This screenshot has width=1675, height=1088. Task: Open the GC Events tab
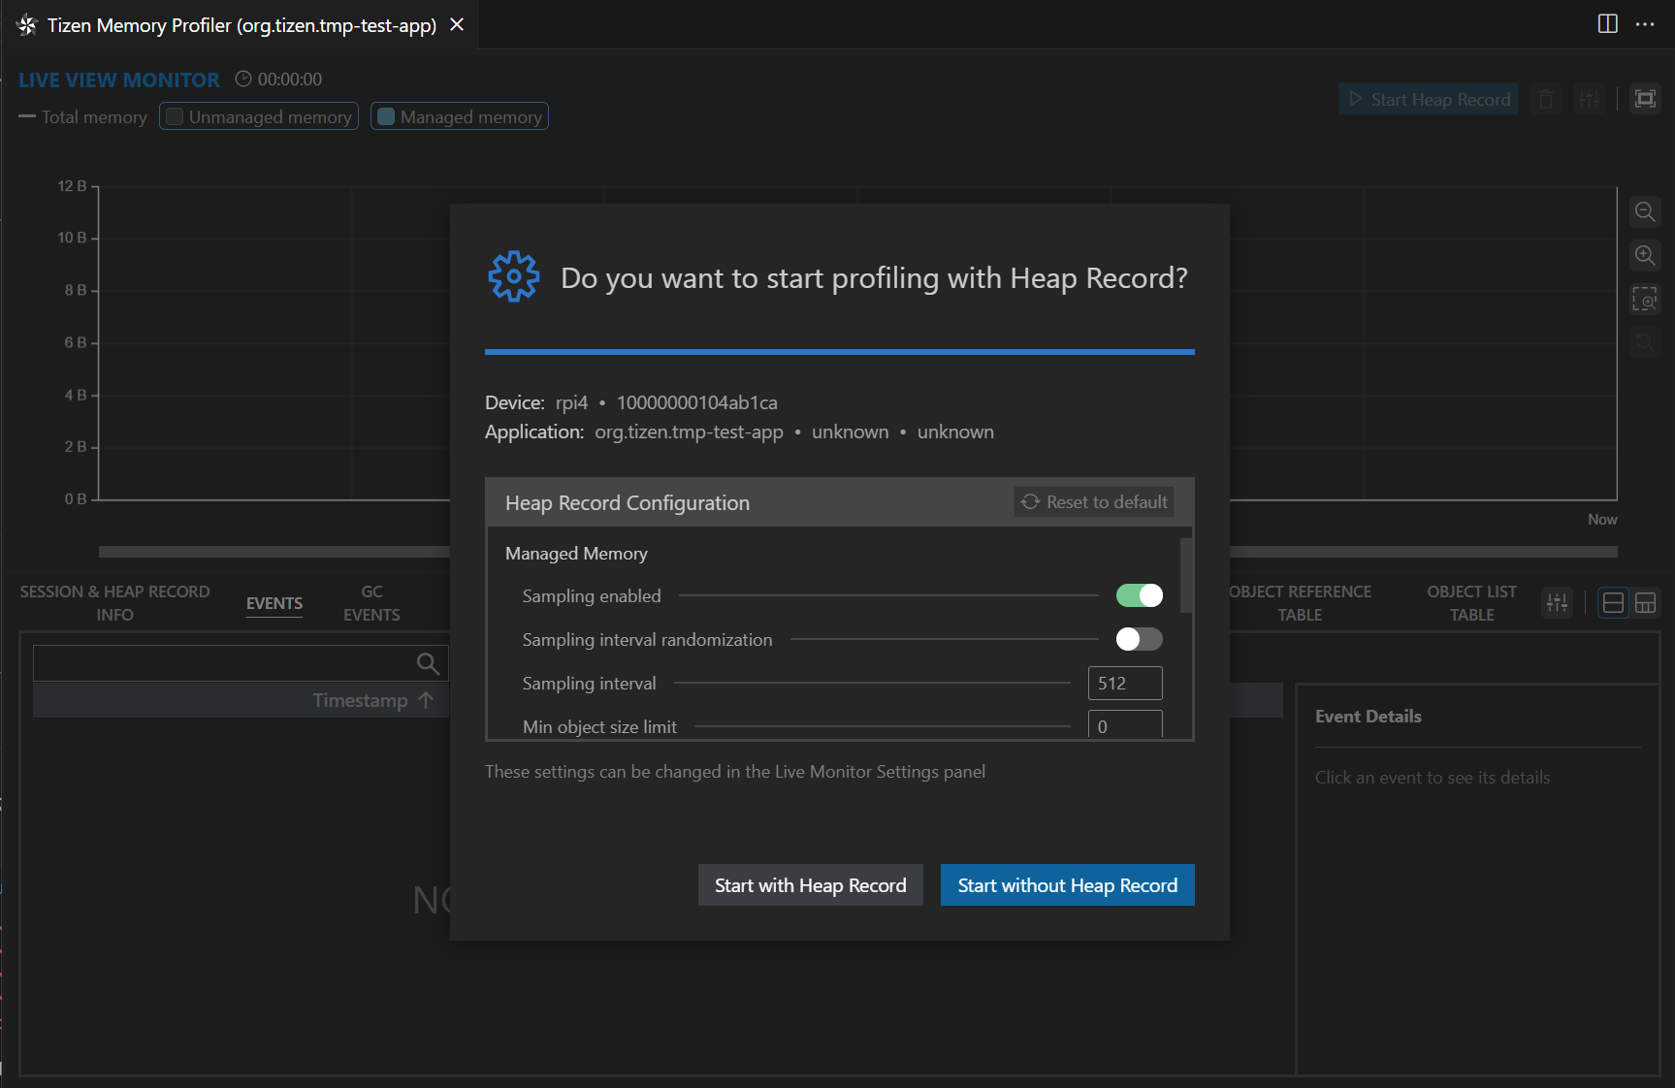[x=371, y=603]
